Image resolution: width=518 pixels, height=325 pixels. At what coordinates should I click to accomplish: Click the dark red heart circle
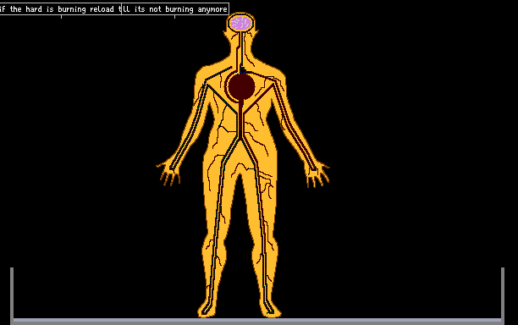pos(242,86)
